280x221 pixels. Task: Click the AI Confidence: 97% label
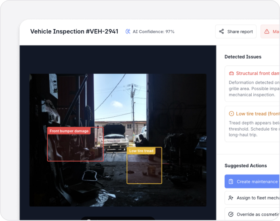coord(154,32)
